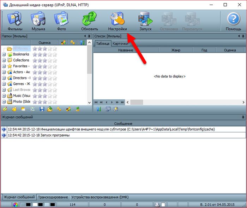Click the floppy disk save icon in folders toolbar
Viewport: 247px width, 208px height.
pos(42,109)
